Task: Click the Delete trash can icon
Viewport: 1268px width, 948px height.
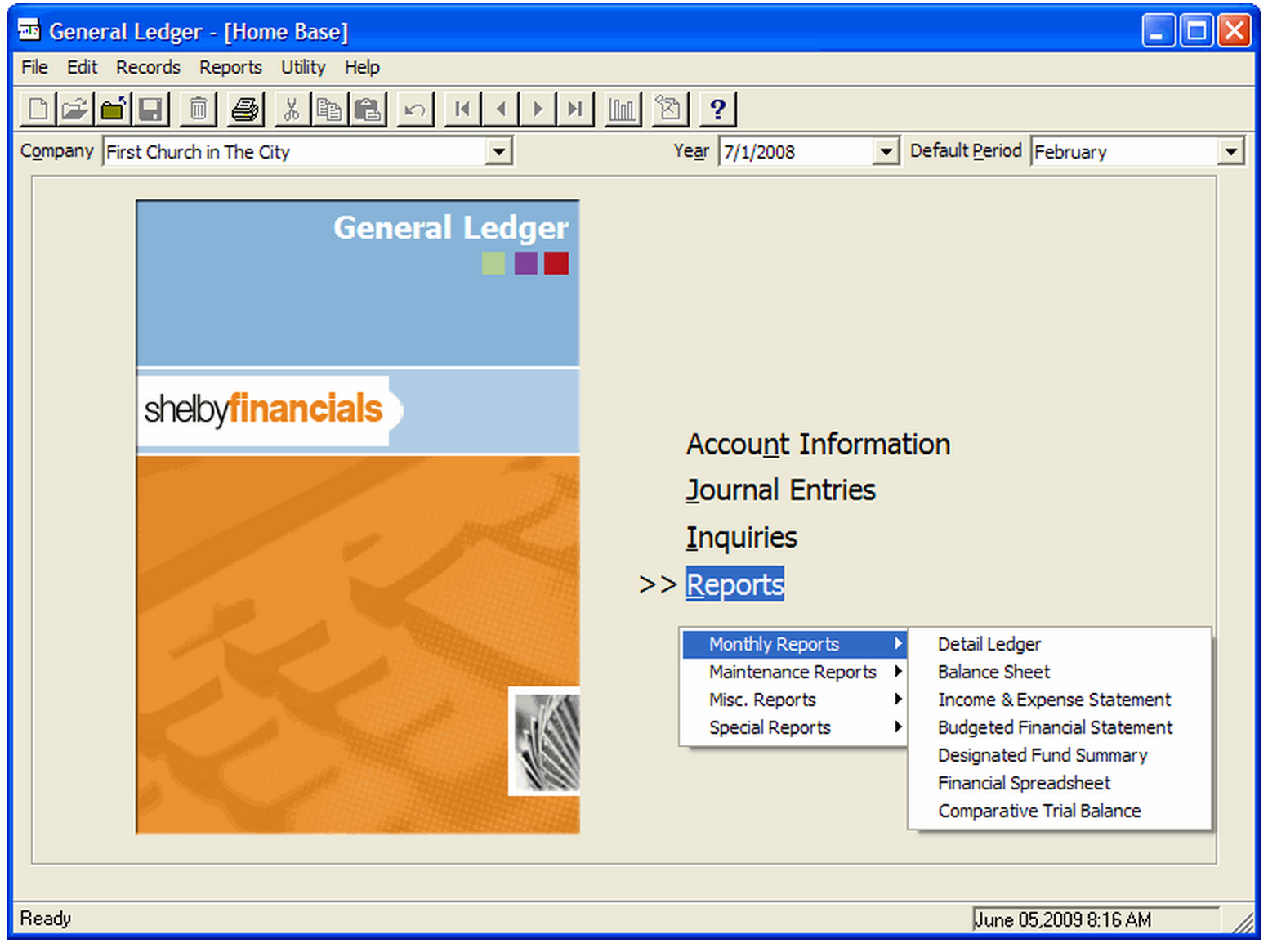Action: pyautogui.click(x=198, y=109)
